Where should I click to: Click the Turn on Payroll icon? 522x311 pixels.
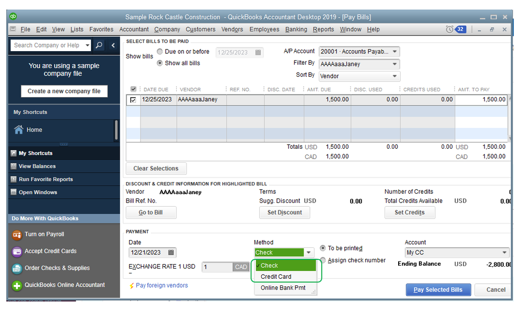[17, 235]
